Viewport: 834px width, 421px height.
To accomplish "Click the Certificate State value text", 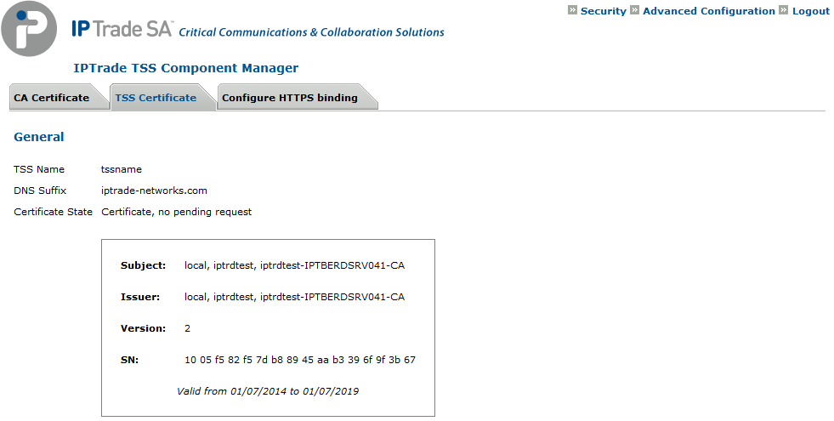I will point(177,212).
